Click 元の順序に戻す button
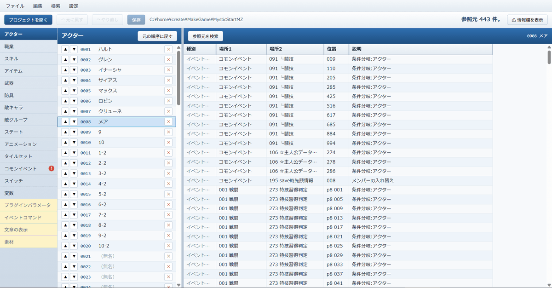This screenshot has width=552, height=288. [157, 36]
